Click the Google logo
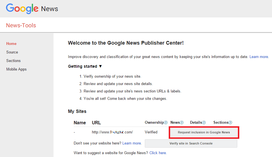This screenshot has height=157, width=272. click(22, 9)
